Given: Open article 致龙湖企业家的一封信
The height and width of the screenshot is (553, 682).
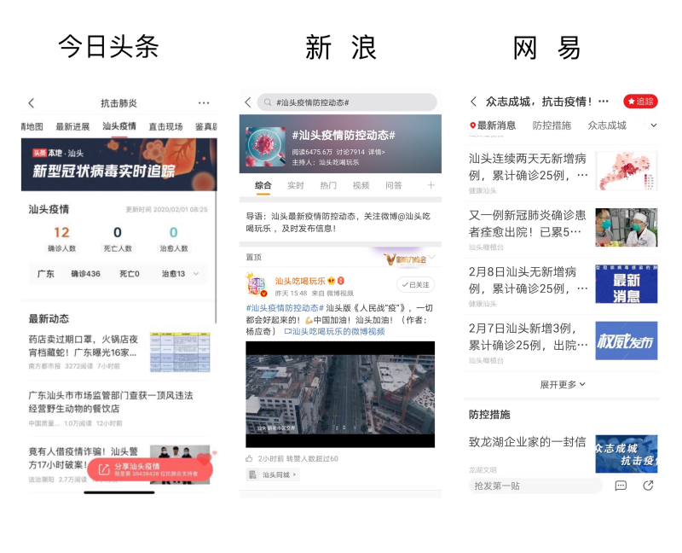Looking at the screenshot, I should click(527, 442).
